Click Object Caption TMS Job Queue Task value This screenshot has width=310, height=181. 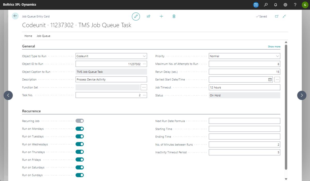click(x=111, y=72)
